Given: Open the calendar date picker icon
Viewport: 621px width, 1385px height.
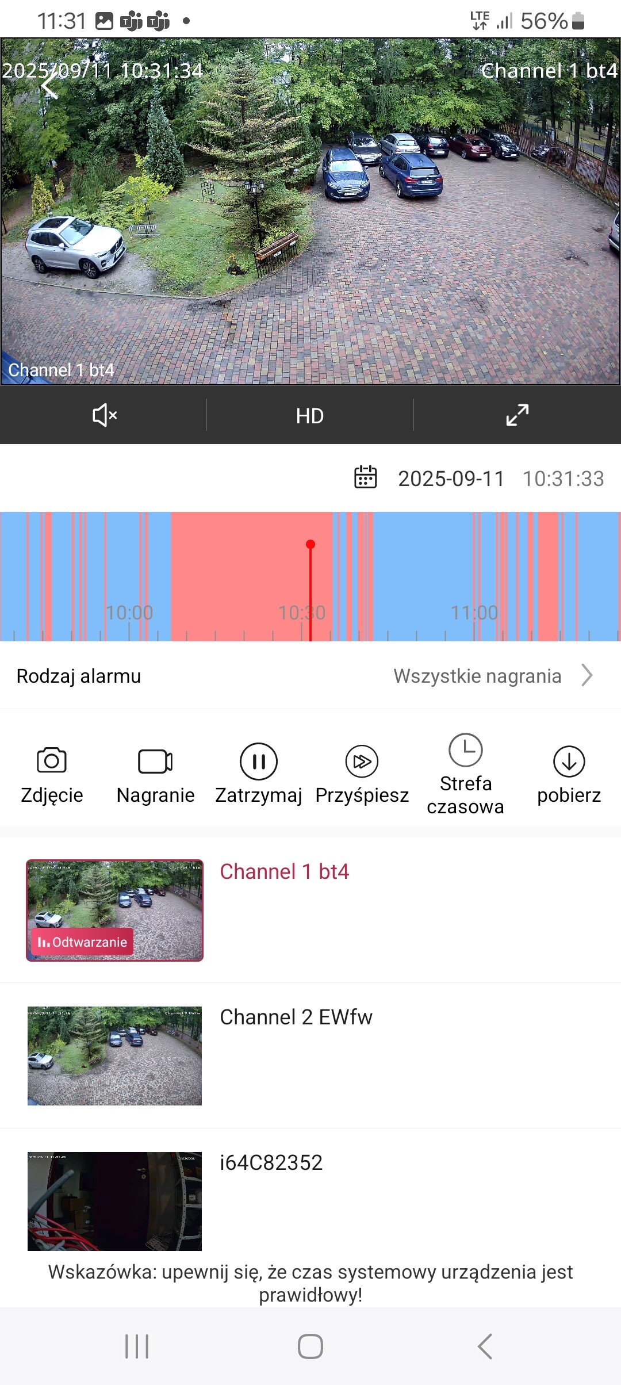Looking at the screenshot, I should click(x=365, y=477).
